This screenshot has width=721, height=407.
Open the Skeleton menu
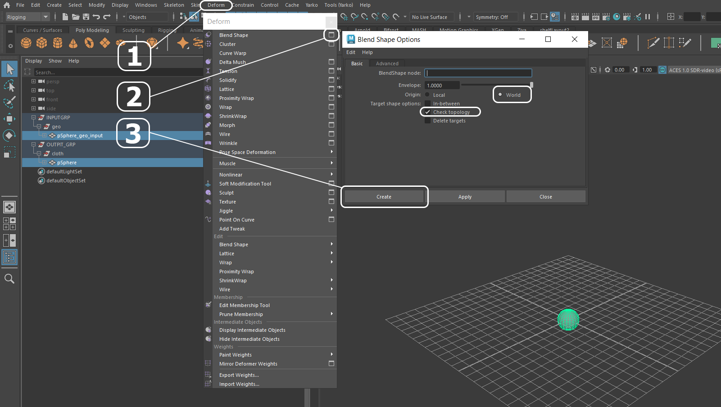pos(174,5)
